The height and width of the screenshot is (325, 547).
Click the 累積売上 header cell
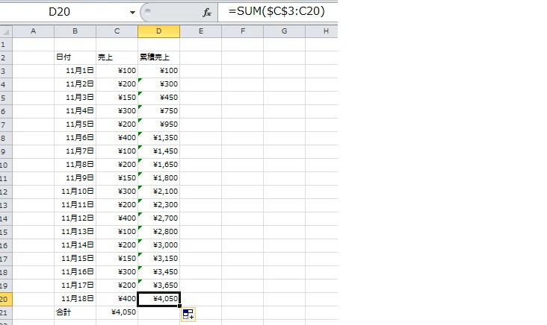(158, 57)
